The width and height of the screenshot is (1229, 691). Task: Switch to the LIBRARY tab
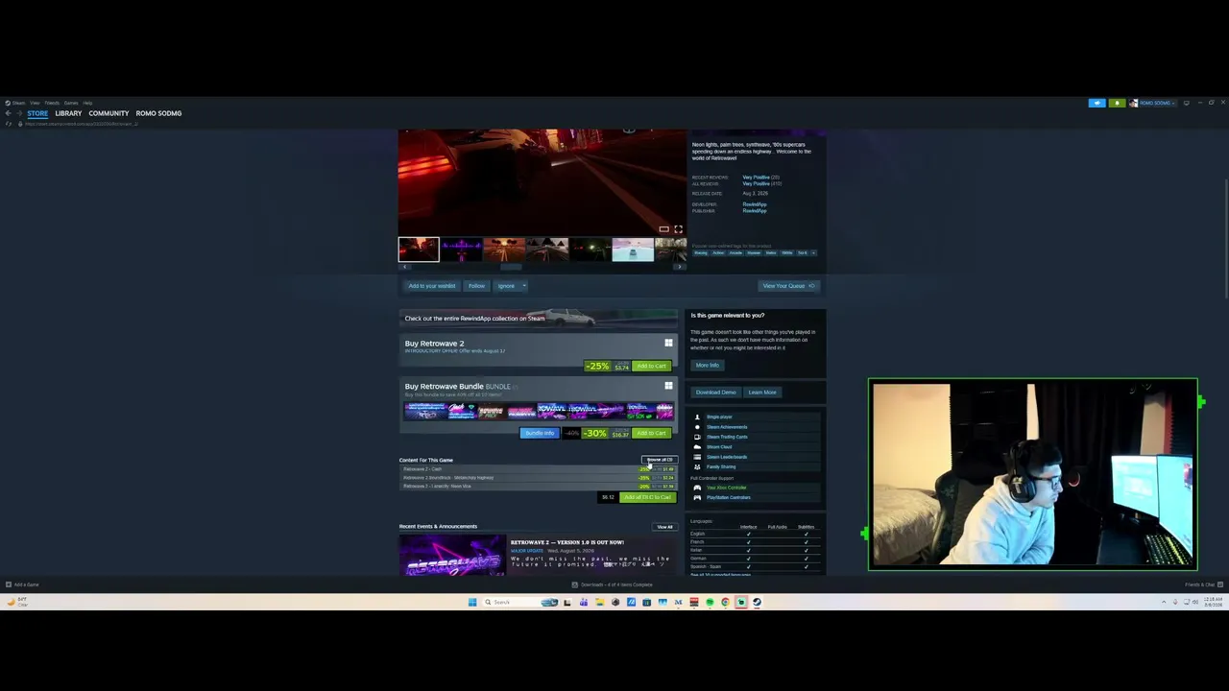tap(68, 113)
